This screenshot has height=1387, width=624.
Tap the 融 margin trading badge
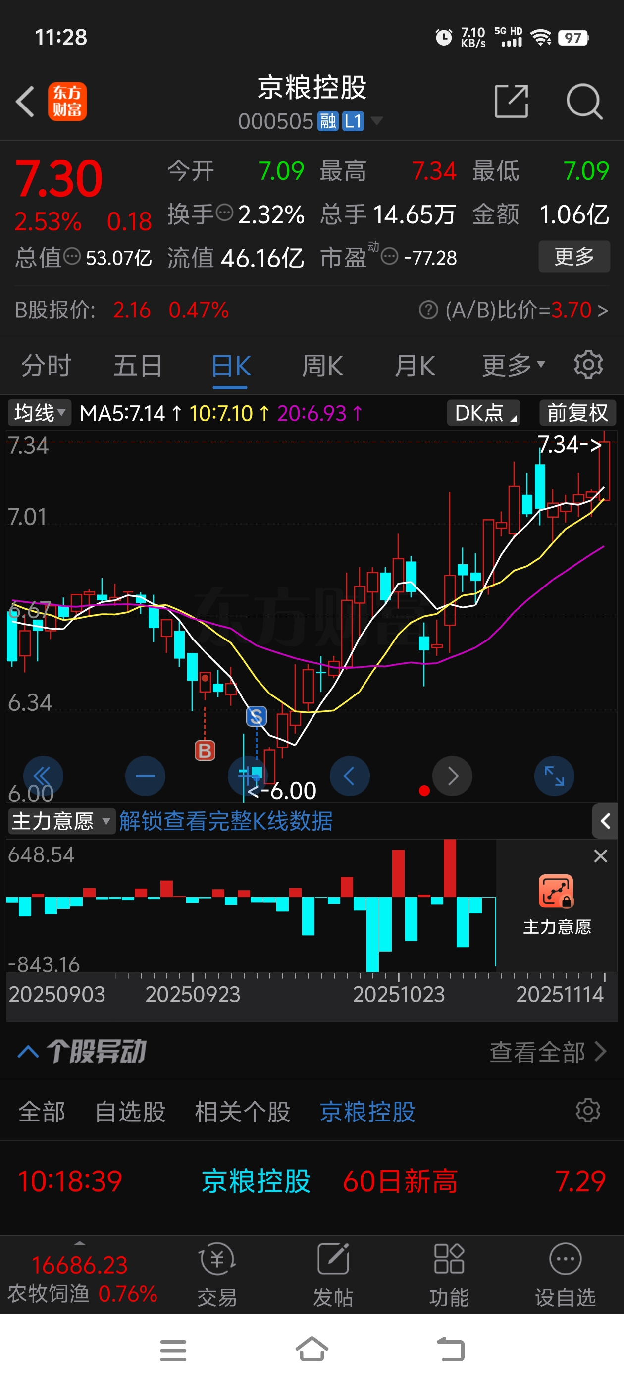point(328,121)
